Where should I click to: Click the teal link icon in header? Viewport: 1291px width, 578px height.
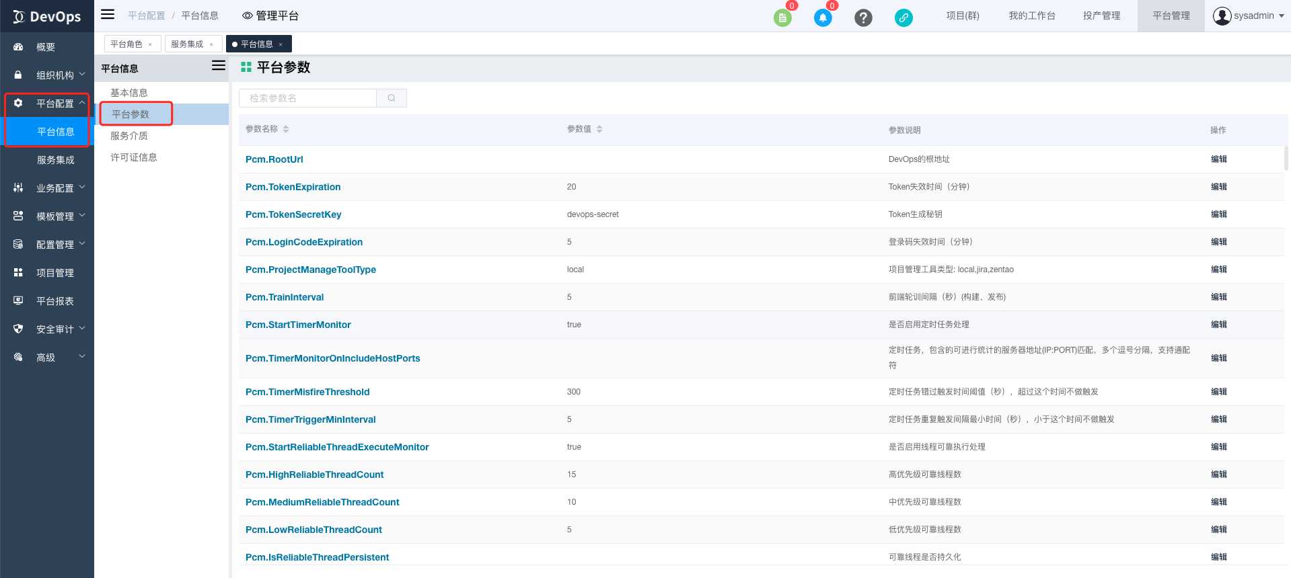point(903,18)
